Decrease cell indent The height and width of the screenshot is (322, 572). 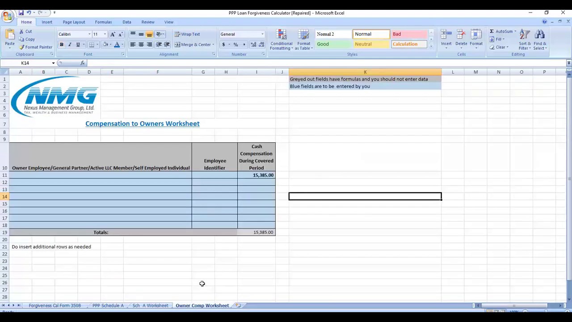point(159,45)
